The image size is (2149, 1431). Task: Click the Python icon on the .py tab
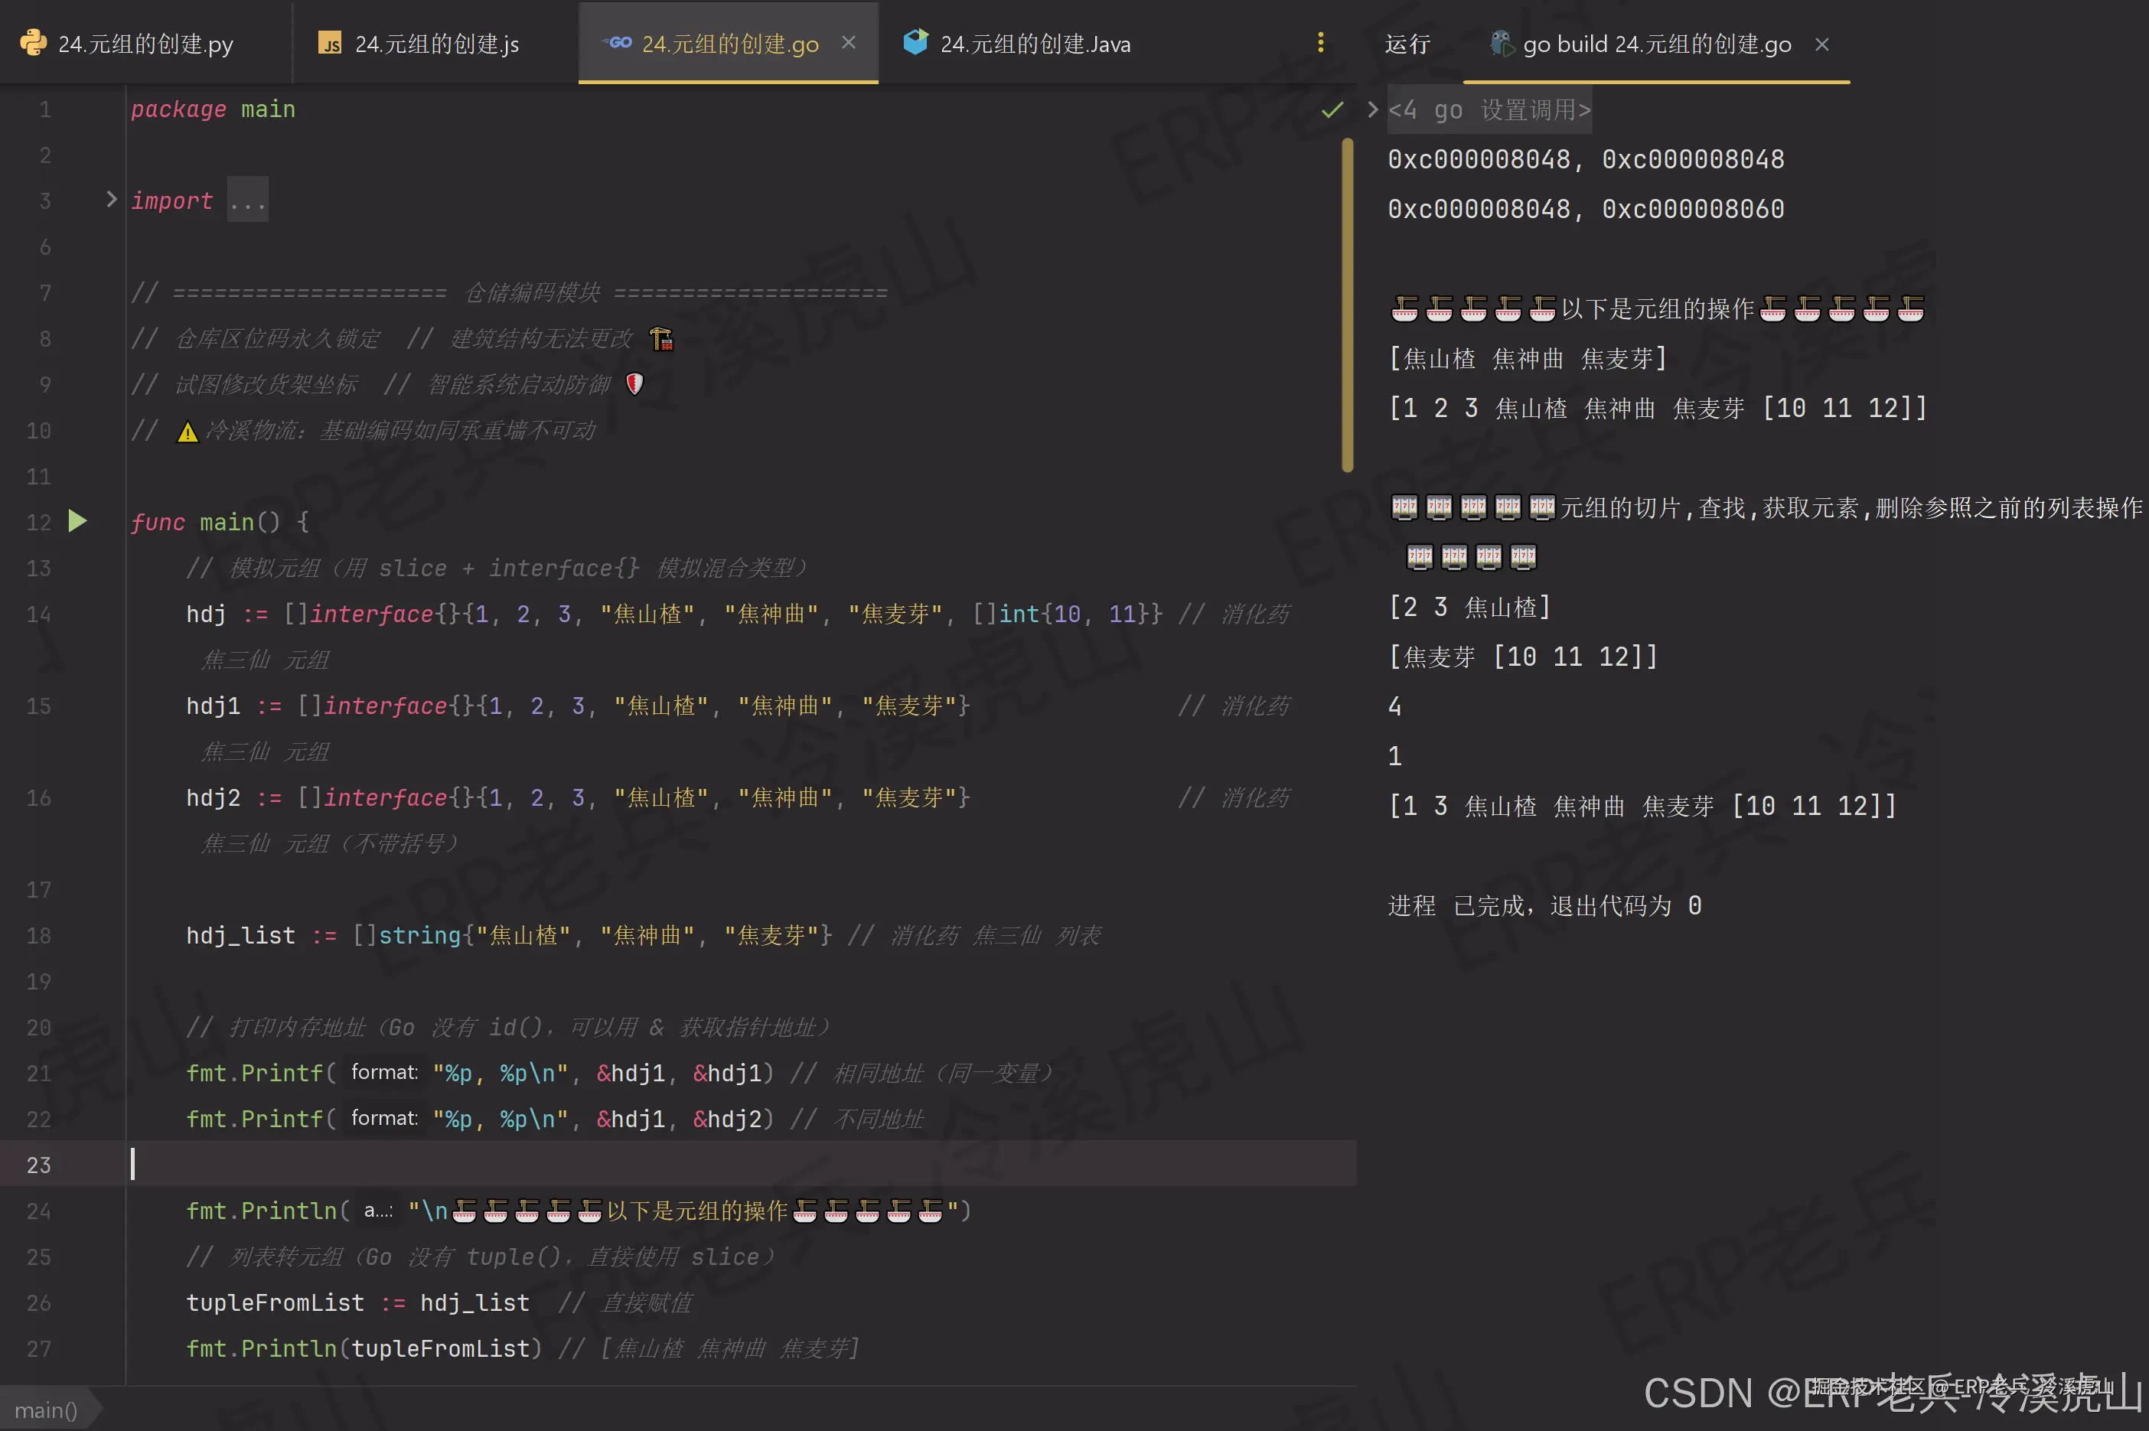[33, 42]
